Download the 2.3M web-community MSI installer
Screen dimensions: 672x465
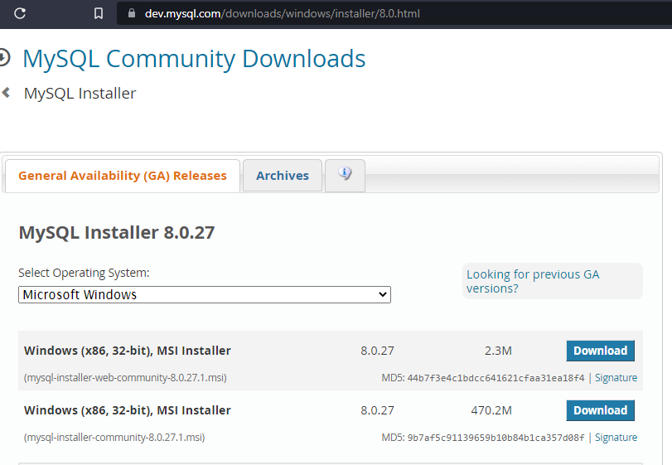pos(600,351)
